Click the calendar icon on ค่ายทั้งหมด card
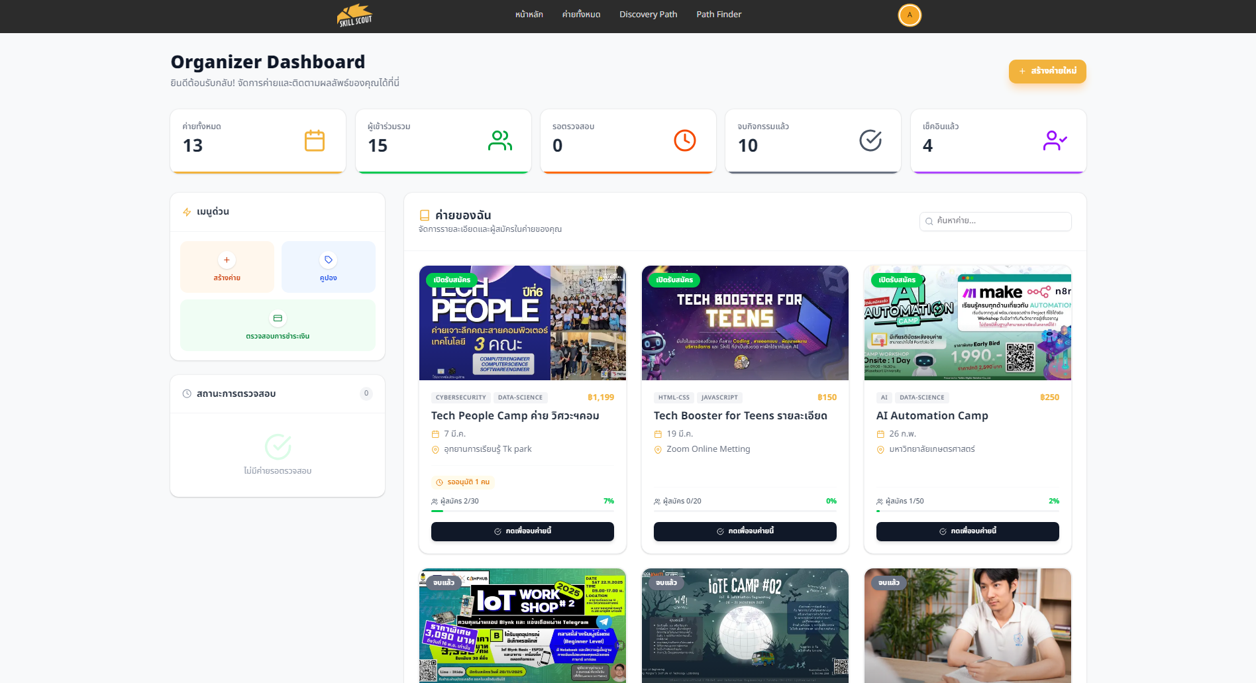Viewport: 1256px width, 683px height. (x=315, y=140)
